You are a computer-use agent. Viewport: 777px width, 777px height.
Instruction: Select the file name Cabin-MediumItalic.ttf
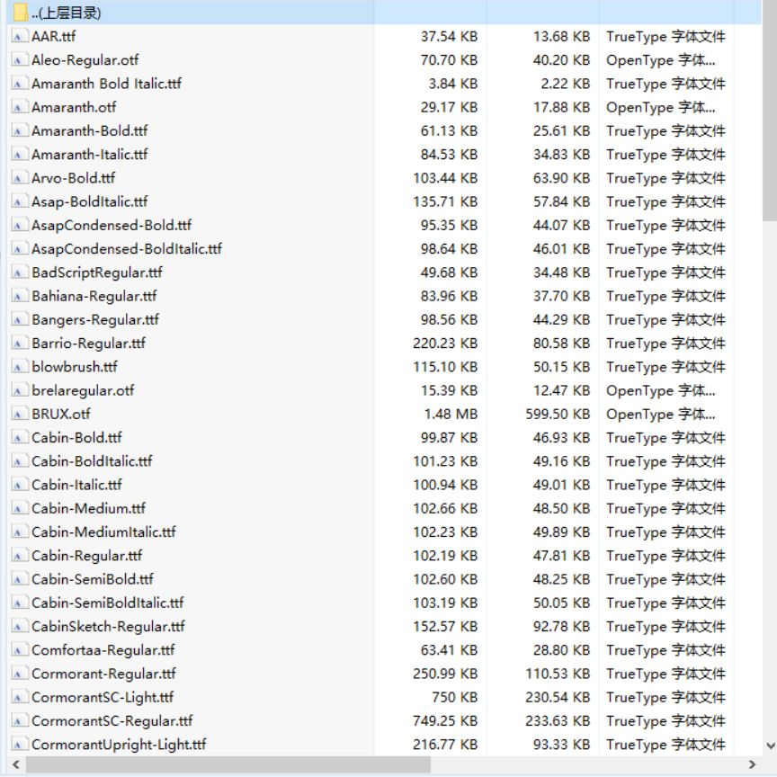(103, 531)
